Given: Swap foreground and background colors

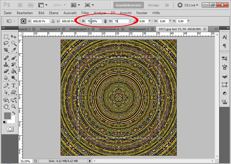Looking at the screenshot, I should (14, 113).
